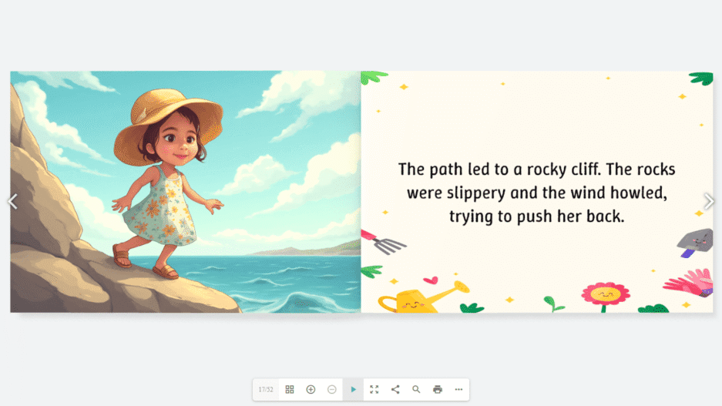
Task: Zoom out with the minus icon
Action: (x=332, y=389)
